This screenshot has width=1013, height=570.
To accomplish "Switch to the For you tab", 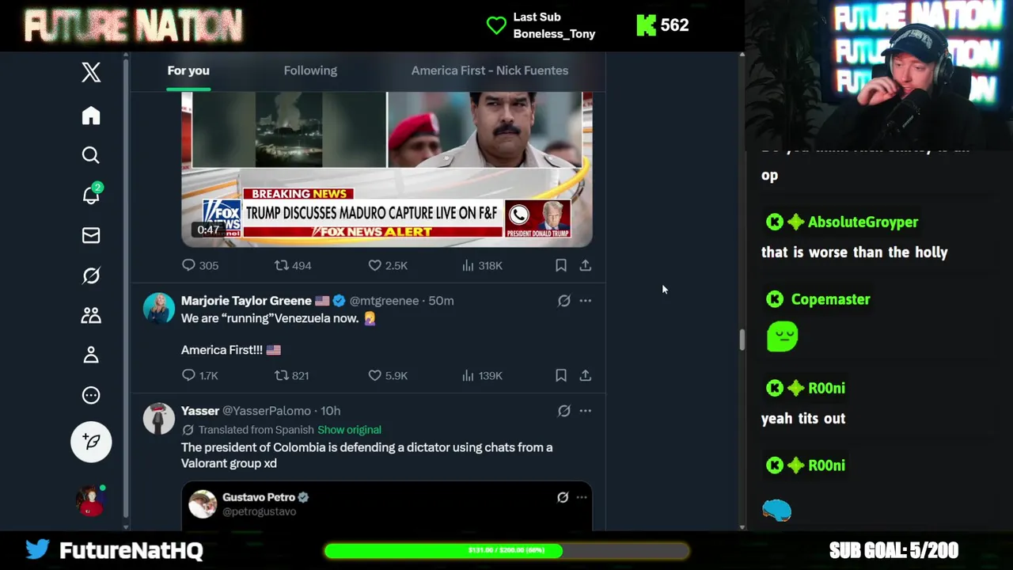I will tap(188, 70).
